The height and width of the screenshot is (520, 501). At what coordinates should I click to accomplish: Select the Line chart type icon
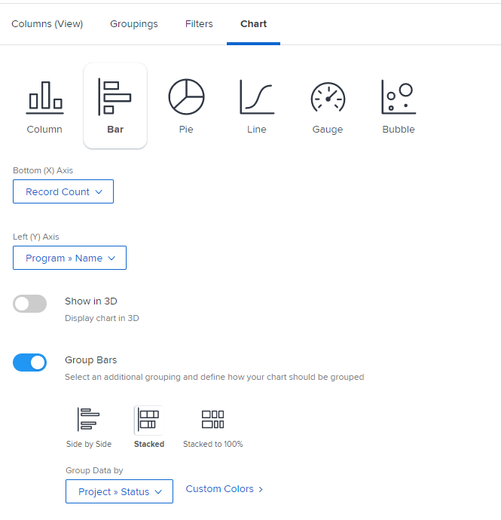pyautogui.click(x=256, y=97)
